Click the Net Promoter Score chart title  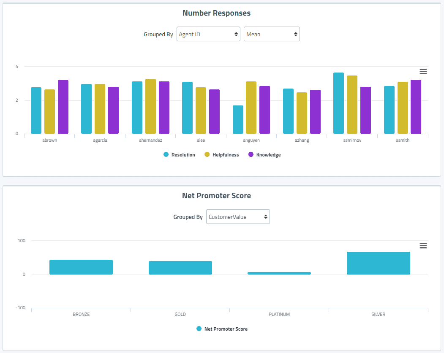click(216, 196)
